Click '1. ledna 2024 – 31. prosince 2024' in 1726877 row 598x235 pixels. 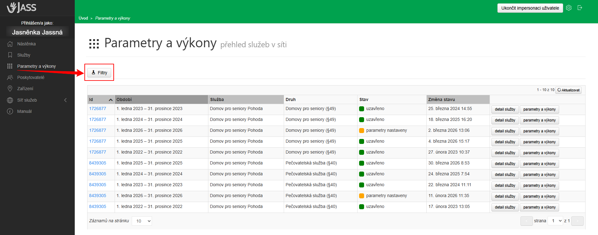tap(149, 119)
